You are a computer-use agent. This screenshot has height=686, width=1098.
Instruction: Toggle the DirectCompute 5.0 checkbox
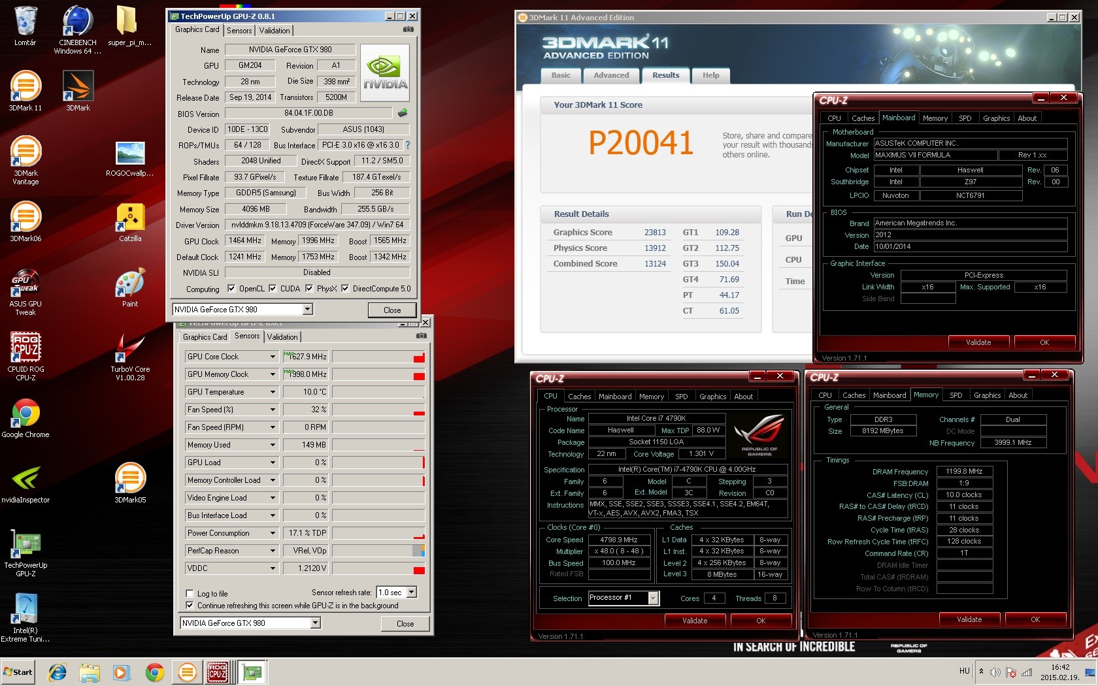[345, 288]
